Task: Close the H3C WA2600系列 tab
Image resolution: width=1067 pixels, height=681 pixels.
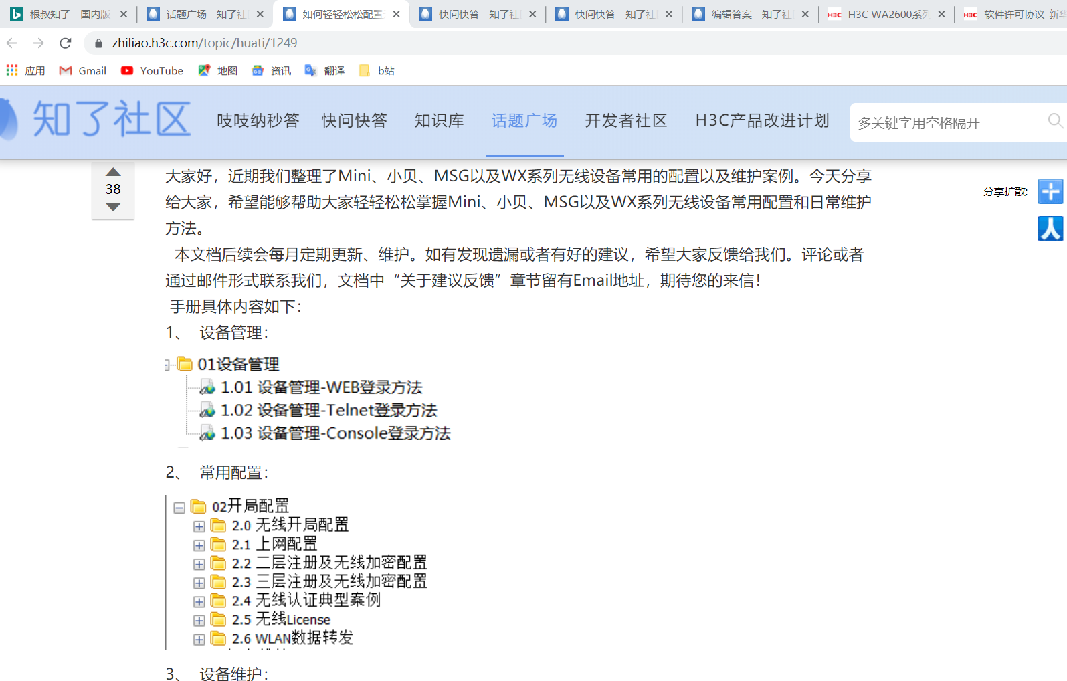Action: click(942, 14)
